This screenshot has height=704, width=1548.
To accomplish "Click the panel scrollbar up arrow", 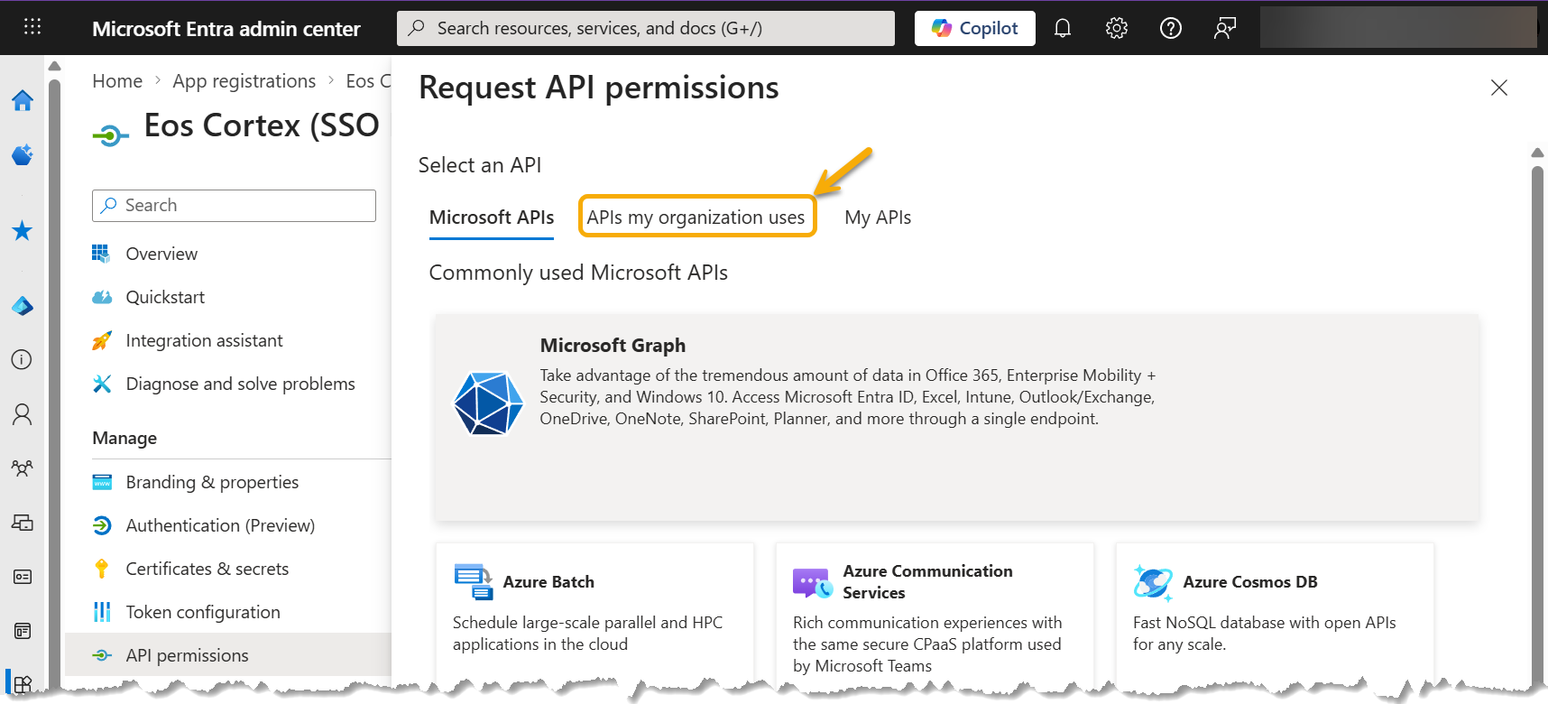I will [x=1537, y=153].
